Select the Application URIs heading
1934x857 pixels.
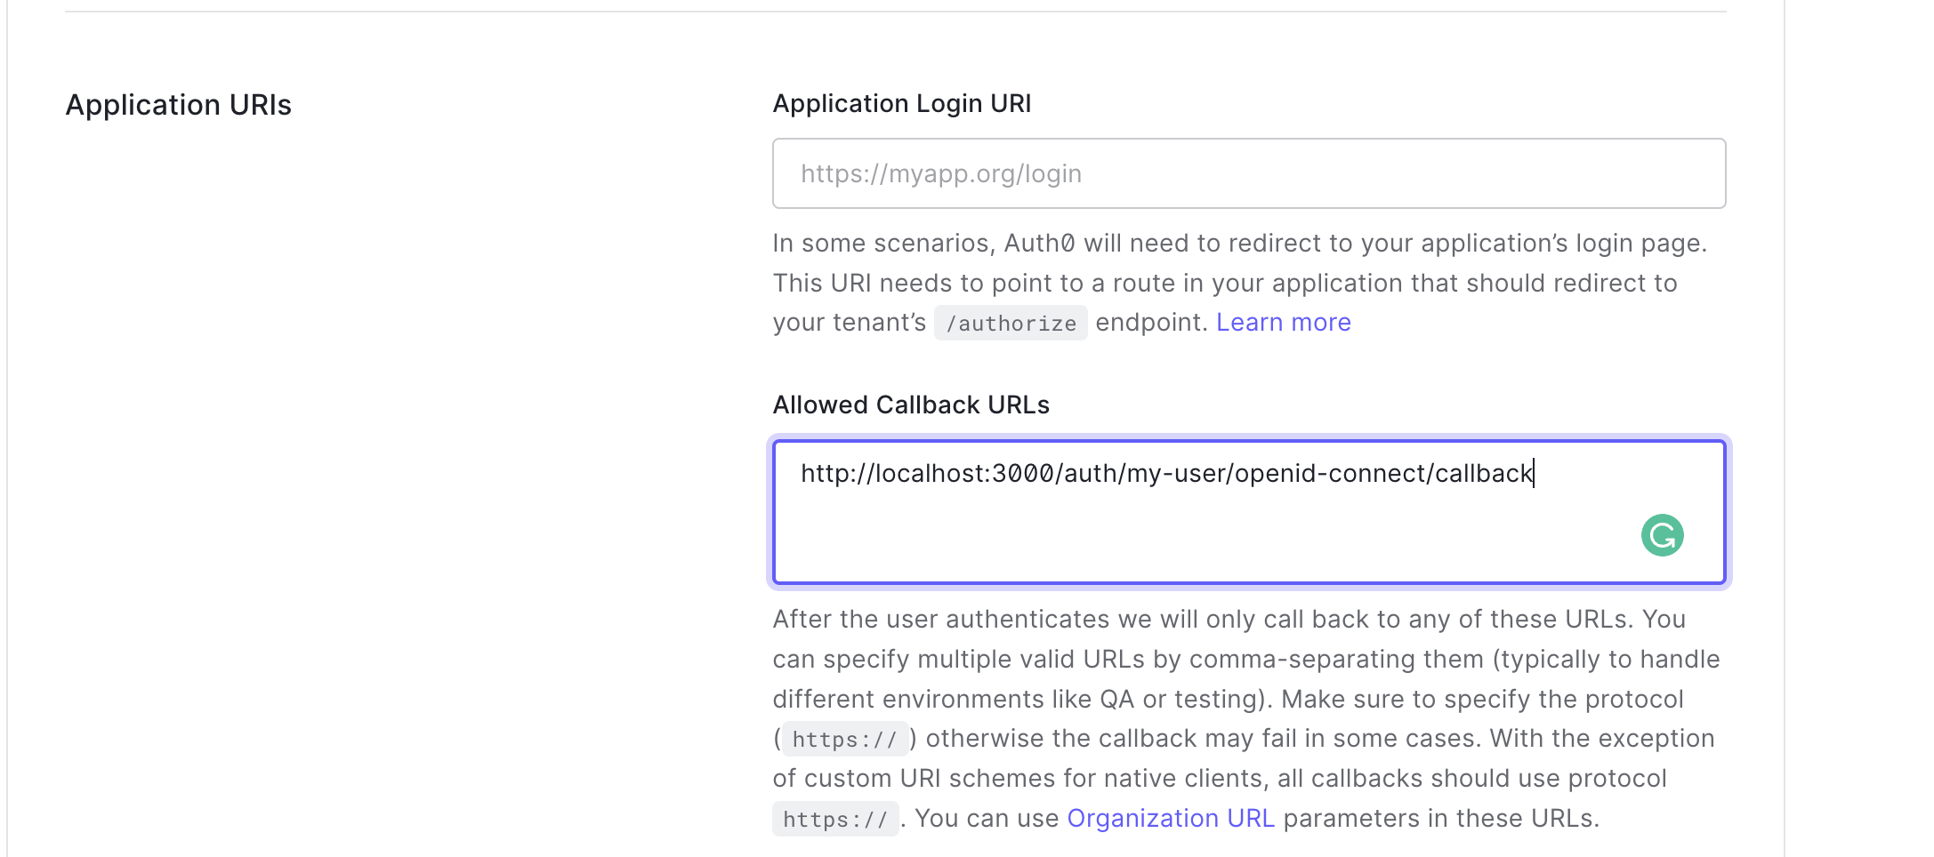(x=178, y=105)
